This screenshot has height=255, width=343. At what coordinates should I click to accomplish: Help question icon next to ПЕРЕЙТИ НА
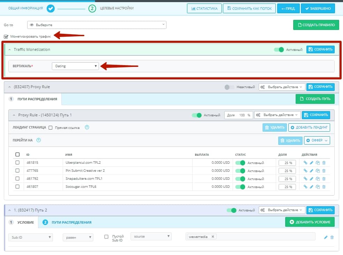point(39,140)
